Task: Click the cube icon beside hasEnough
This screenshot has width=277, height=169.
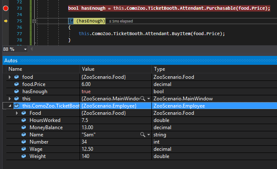Action: pos(16,91)
